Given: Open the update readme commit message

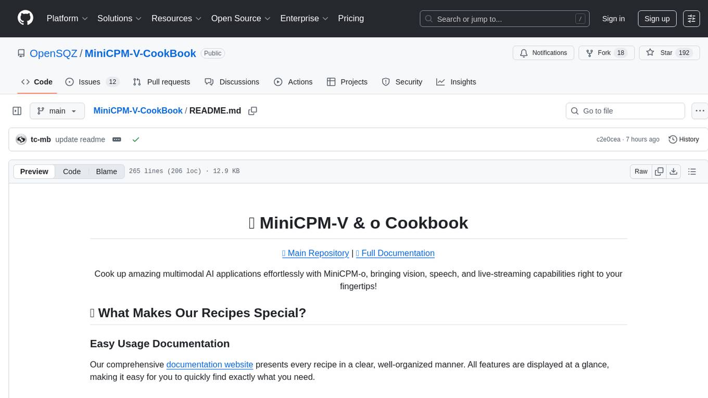Looking at the screenshot, I should (x=80, y=140).
